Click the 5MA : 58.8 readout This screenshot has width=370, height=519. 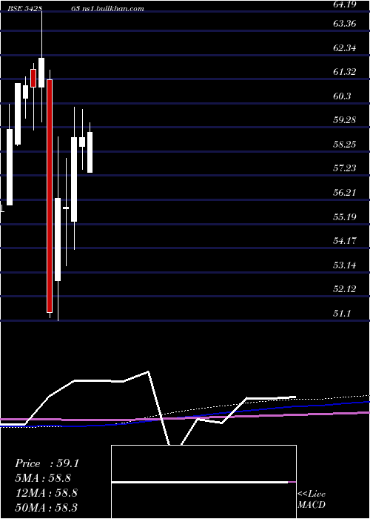(43, 478)
